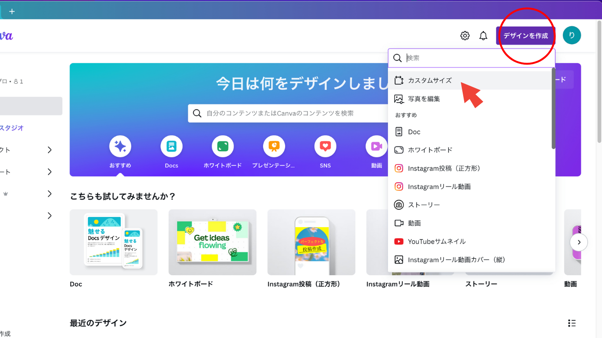602x338 pixels.
Task: Expand the sidebar row ending in ート
Action: pyautogui.click(x=50, y=172)
